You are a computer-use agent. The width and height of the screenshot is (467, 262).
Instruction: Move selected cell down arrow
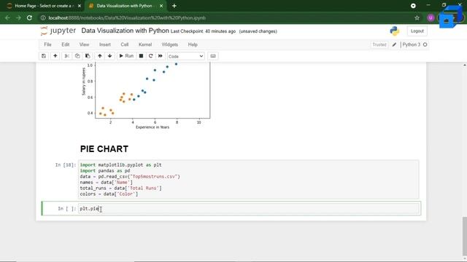pyautogui.click(x=110, y=56)
